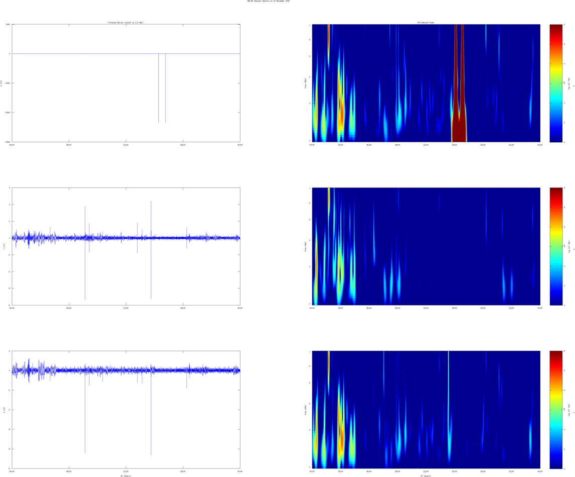Image resolution: width=575 pixels, height=477 pixels.
Task: Click the X component wavelet spectrogram
Action: pyautogui.click(x=426, y=83)
